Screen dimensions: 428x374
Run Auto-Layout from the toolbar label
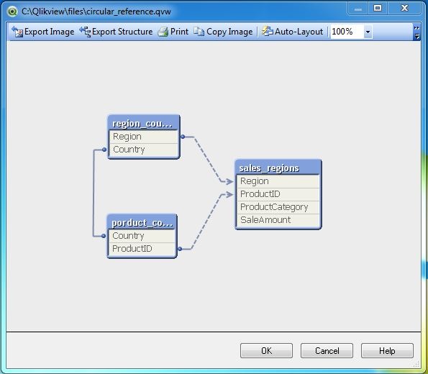point(299,32)
